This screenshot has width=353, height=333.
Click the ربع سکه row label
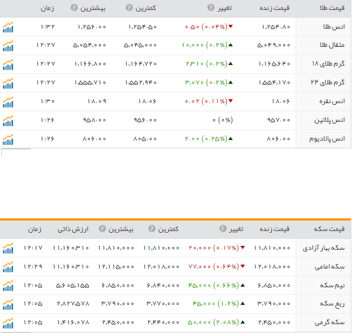point(332,304)
